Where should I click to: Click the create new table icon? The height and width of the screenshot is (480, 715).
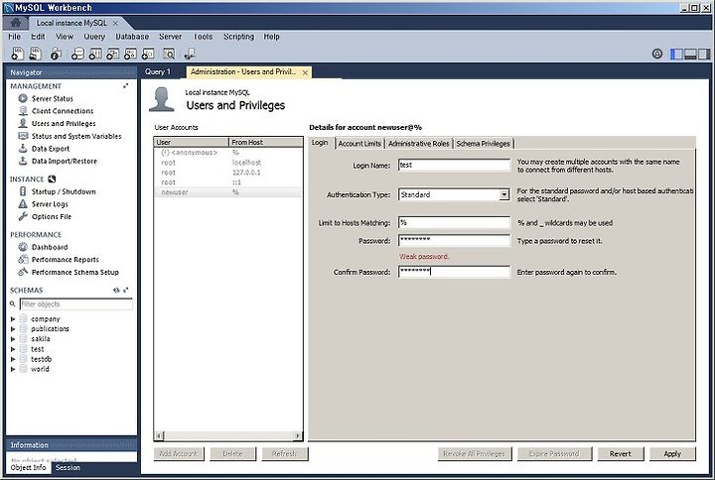click(x=95, y=54)
